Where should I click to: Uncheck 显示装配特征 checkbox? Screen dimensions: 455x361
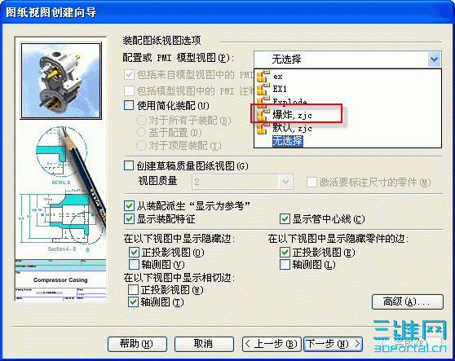pyautogui.click(x=129, y=219)
